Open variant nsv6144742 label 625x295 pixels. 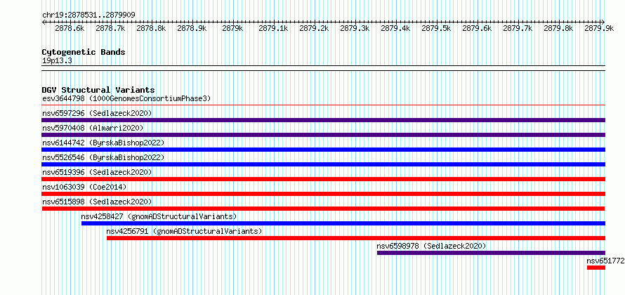coord(103,143)
